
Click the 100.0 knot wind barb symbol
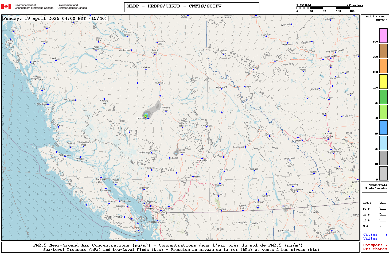point(383,203)
